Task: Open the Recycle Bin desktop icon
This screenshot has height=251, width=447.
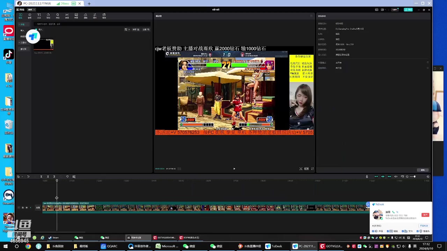Action: click(x=9, y=127)
